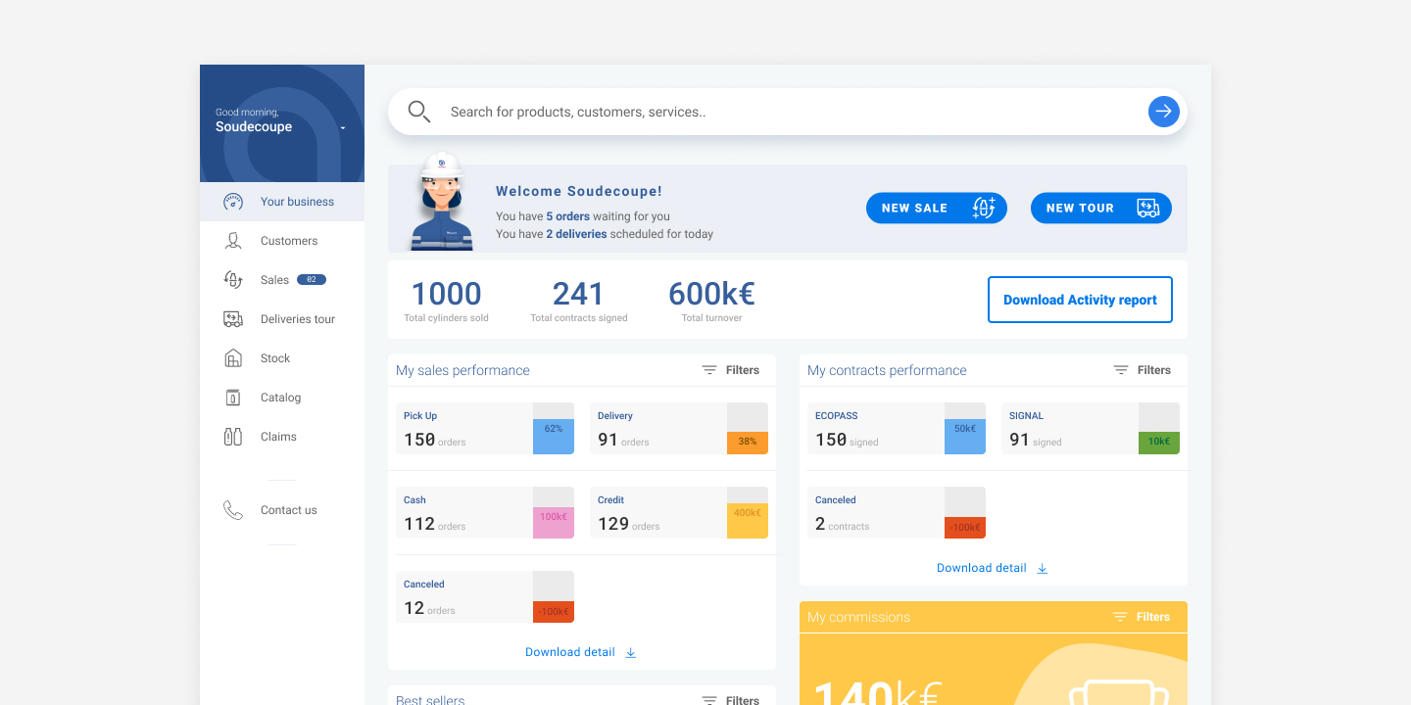Click the 5 orders link in welcome banner
The height and width of the screenshot is (705, 1411).
(x=568, y=216)
